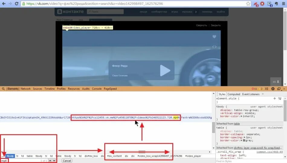Expand the border-color inherit value triangle

(242, 116)
